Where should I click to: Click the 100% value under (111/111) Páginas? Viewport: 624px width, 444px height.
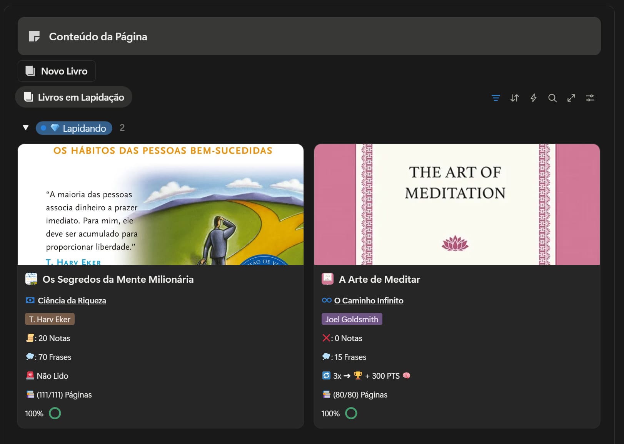coord(34,413)
